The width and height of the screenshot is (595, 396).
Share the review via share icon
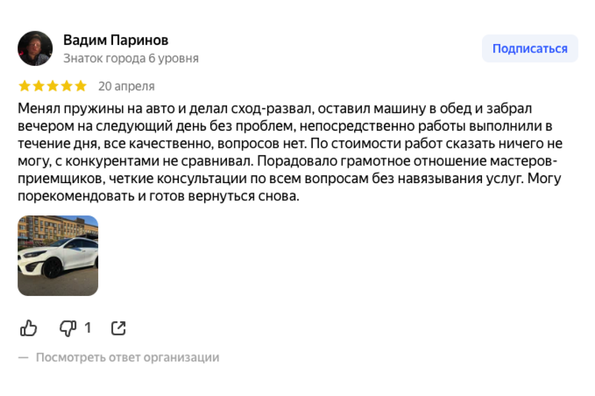click(119, 328)
